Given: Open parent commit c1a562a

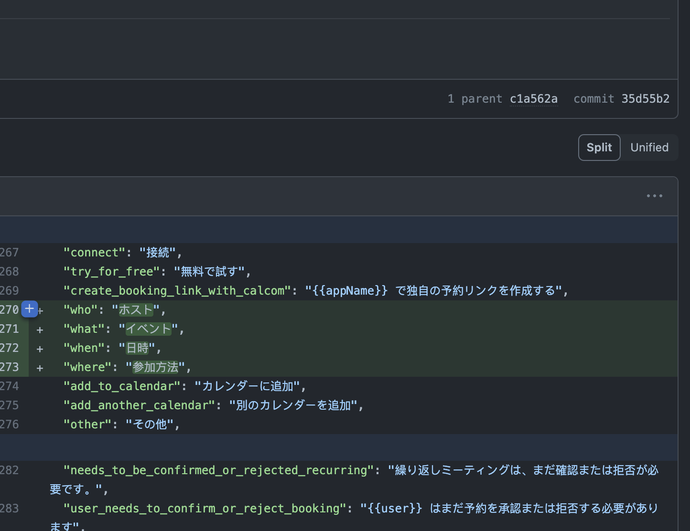Looking at the screenshot, I should click(x=534, y=99).
